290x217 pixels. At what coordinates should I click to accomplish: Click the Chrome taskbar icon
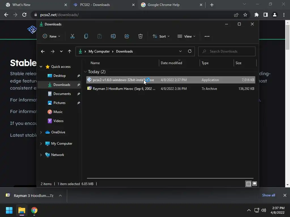pyautogui.click(x=34, y=210)
